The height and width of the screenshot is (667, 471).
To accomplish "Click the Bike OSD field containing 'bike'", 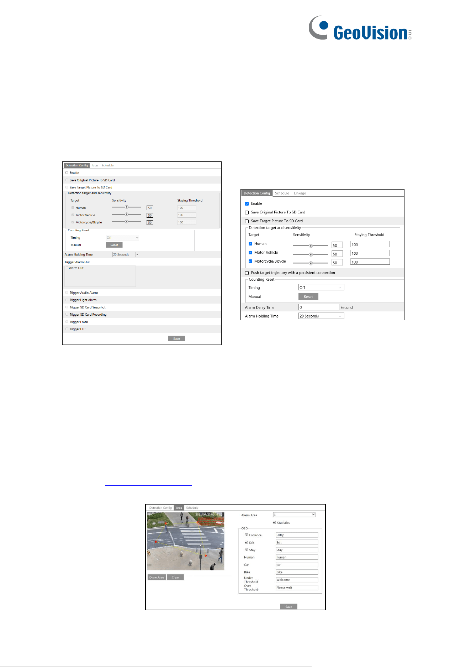I will coord(297,572).
